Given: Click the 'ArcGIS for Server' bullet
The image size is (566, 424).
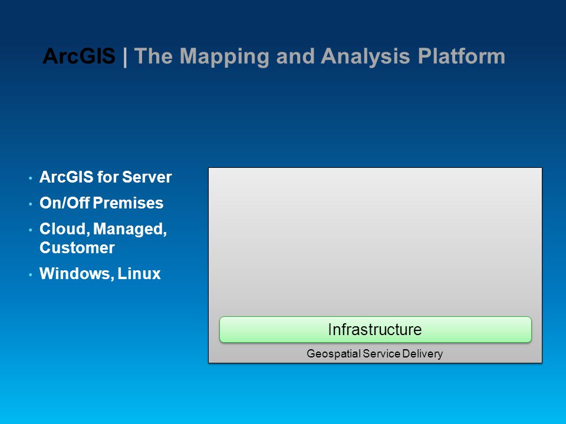Looking at the screenshot, I should [106, 177].
